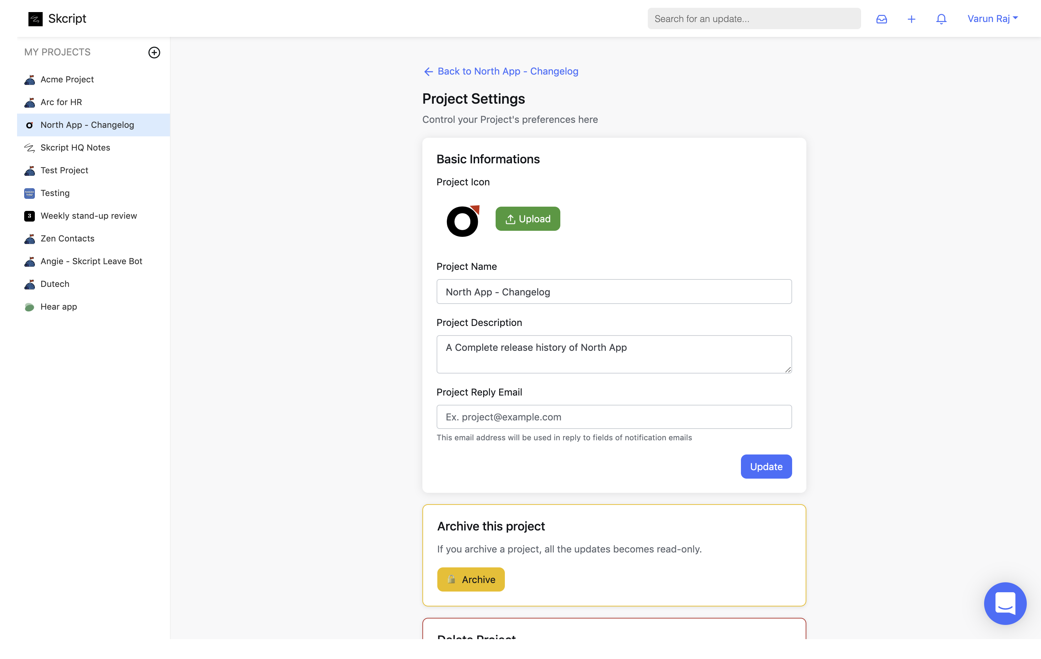This screenshot has width=1041, height=659.
Task: Click the Project Reply Email field
Action: click(x=614, y=417)
